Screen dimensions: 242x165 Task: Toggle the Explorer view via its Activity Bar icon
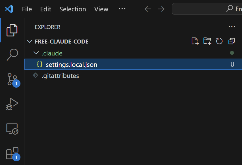pos(12,30)
